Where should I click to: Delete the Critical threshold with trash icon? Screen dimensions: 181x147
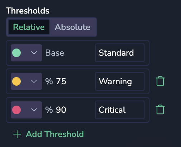(160, 110)
